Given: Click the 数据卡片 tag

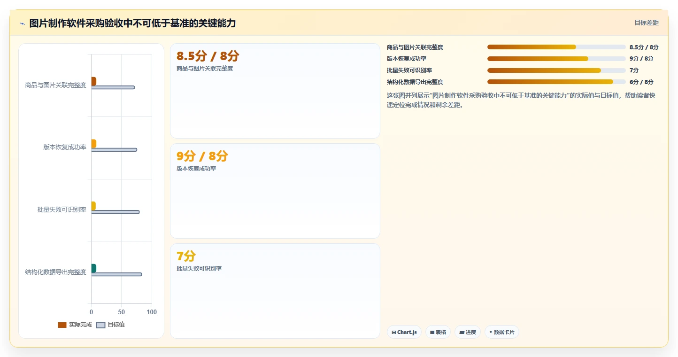Looking at the screenshot, I should (x=502, y=332).
